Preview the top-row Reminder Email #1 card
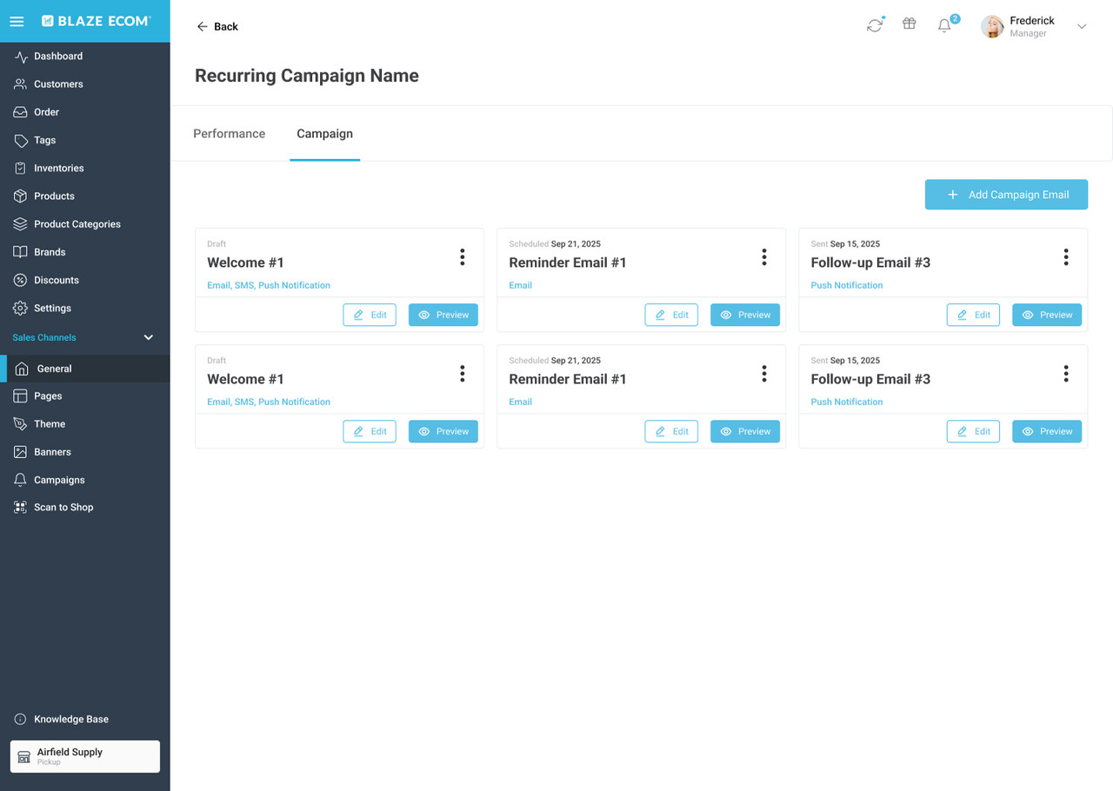The width and height of the screenshot is (1113, 791). click(x=745, y=315)
